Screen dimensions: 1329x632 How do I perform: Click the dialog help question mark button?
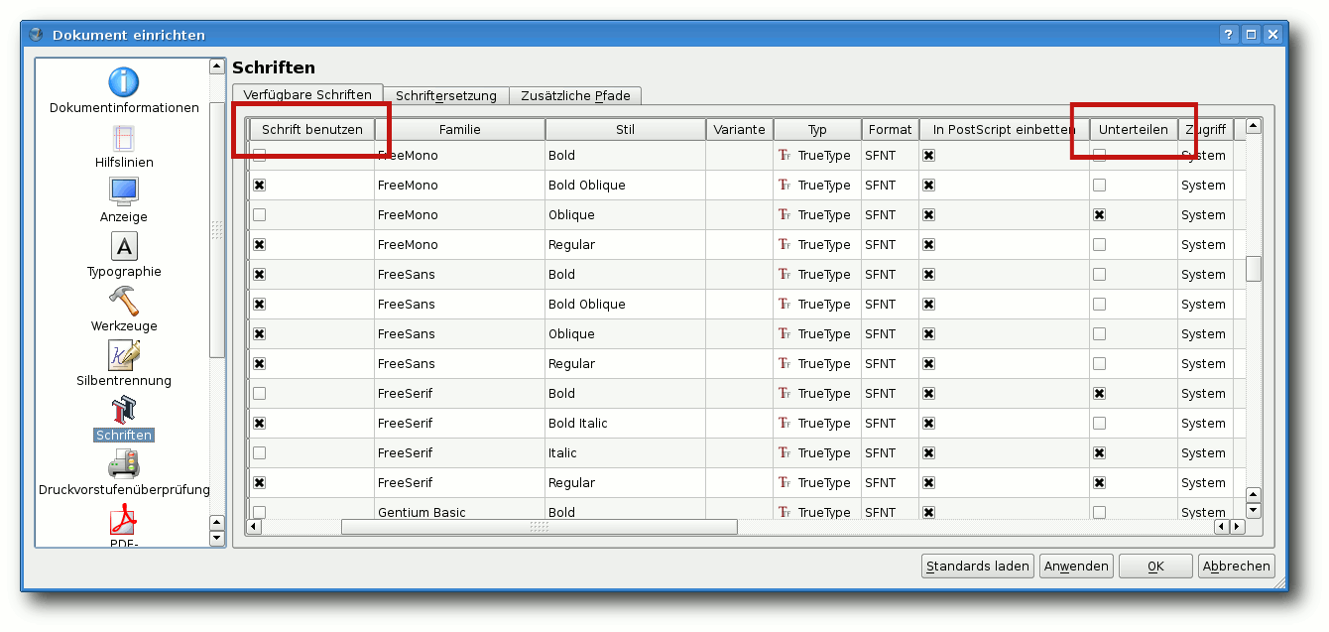point(1230,34)
